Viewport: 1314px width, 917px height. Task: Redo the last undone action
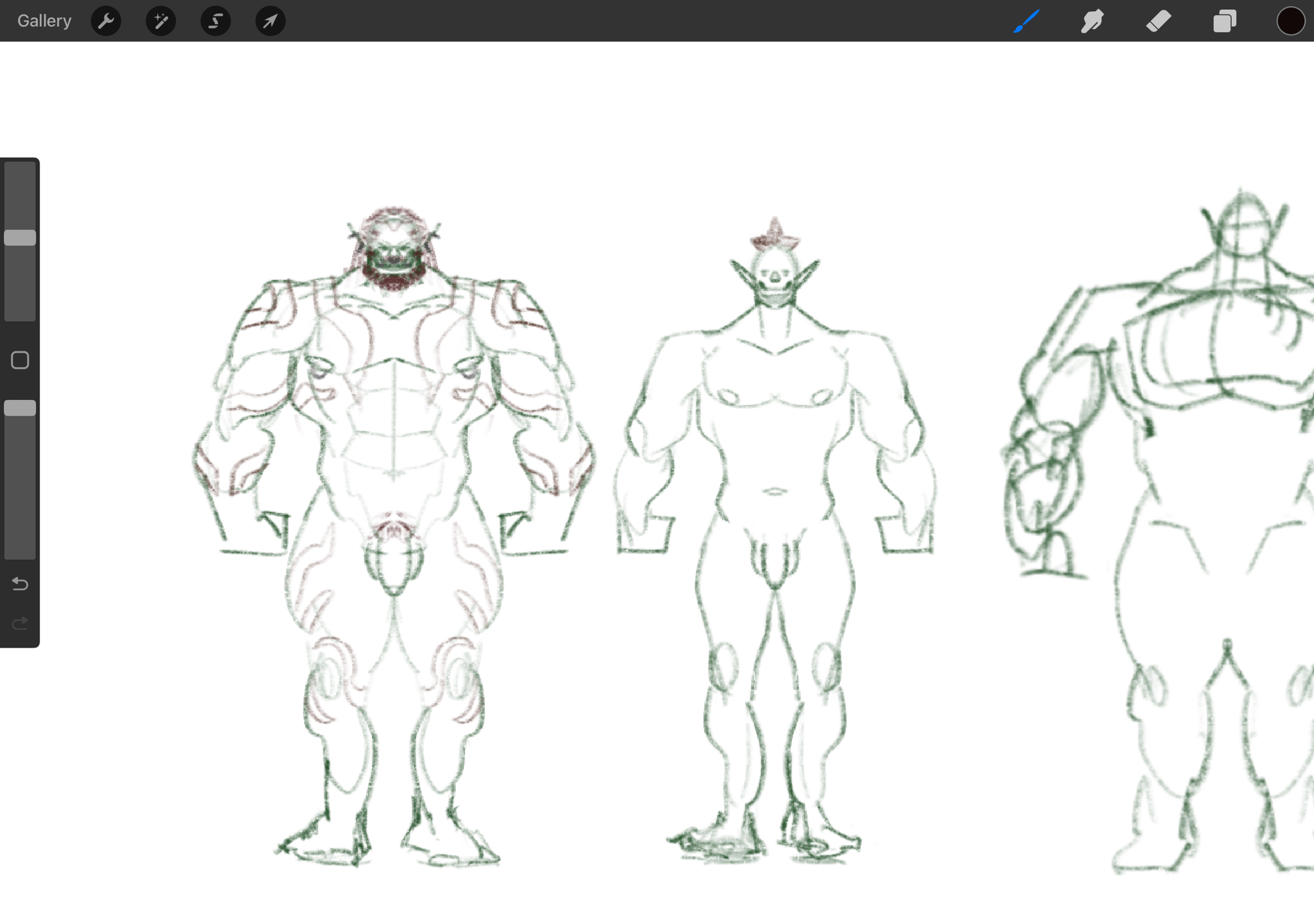(20, 623)
